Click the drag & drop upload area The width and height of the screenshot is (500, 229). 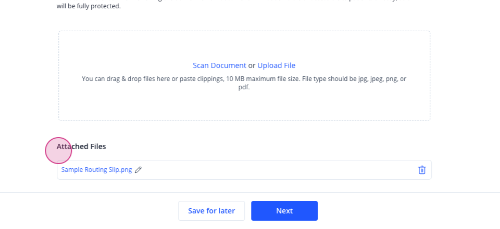pos(244,76)
